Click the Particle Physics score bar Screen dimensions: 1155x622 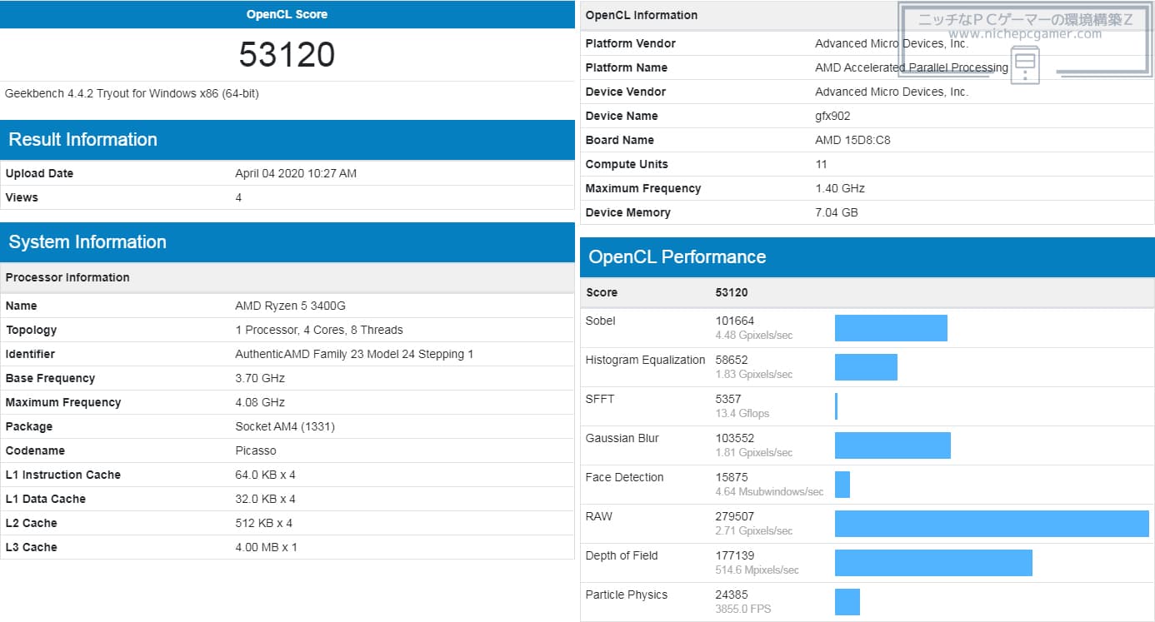(847, 602)
